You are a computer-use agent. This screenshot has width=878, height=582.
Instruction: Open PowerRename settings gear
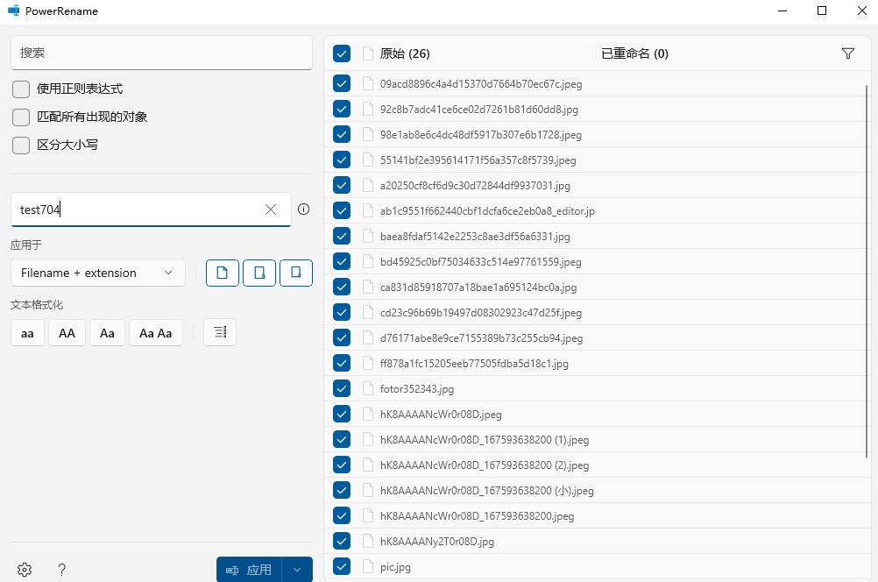tap(25, 570)
